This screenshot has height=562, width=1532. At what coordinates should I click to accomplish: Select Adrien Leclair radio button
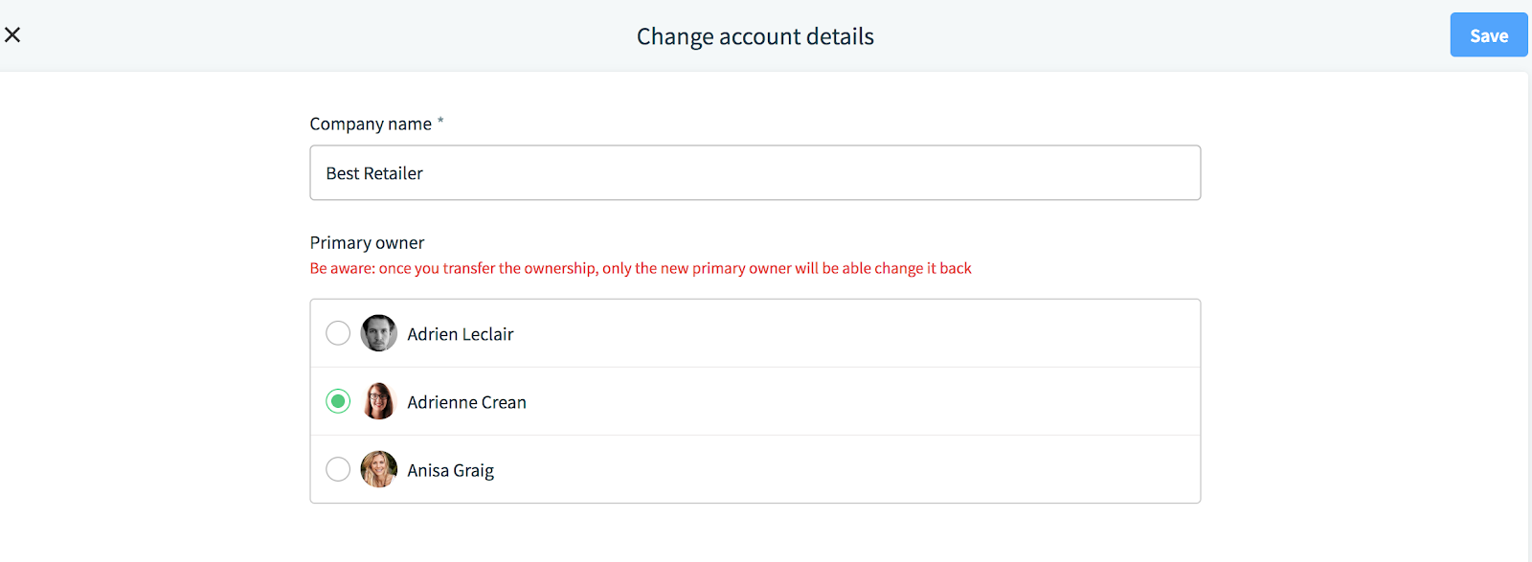click(338, 333)
